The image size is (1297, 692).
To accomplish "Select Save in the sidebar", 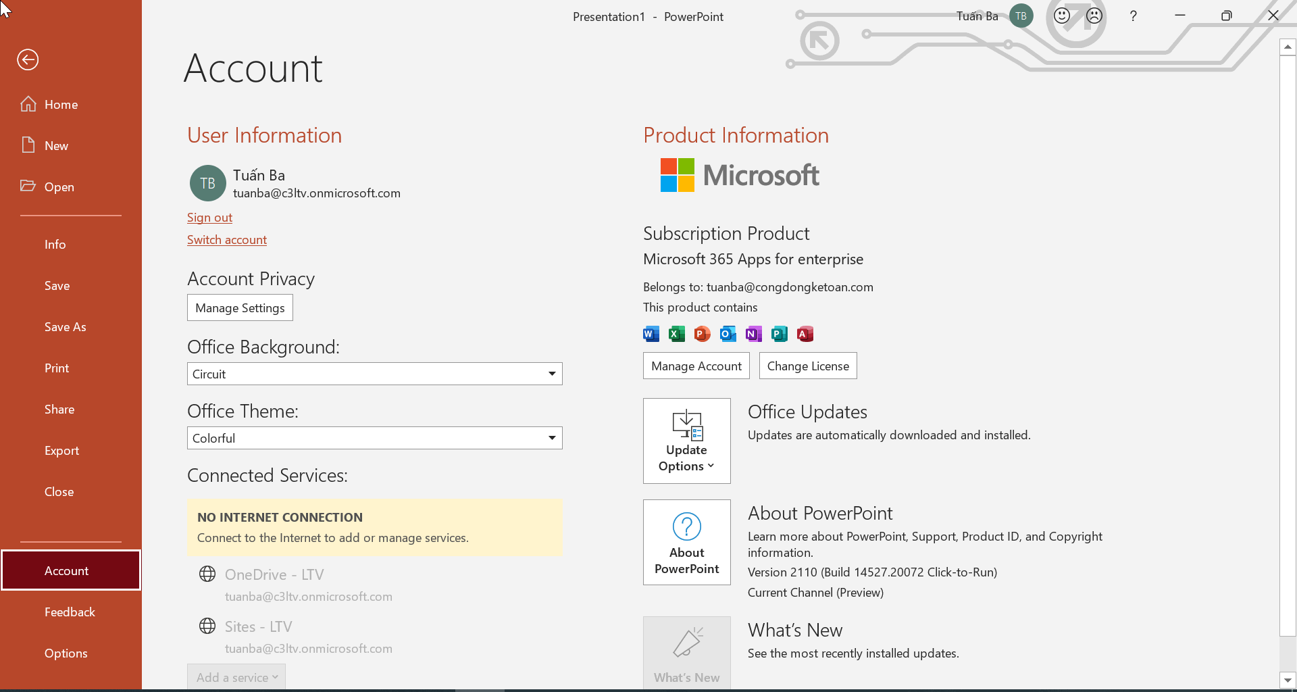I will [x=71, y=285].
